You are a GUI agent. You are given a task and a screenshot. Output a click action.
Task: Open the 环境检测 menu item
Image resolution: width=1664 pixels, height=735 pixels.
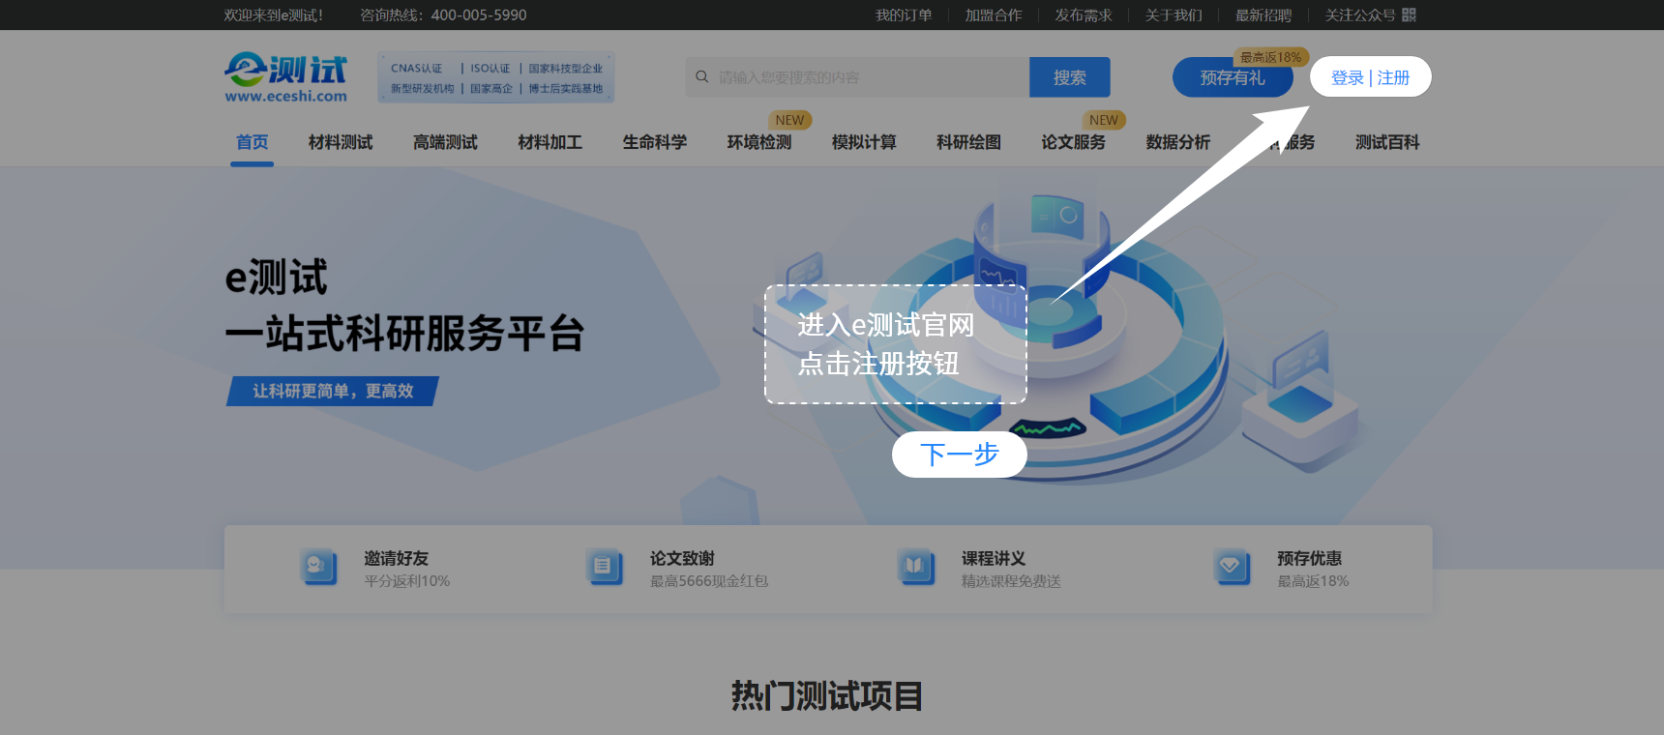click(759, 142)
